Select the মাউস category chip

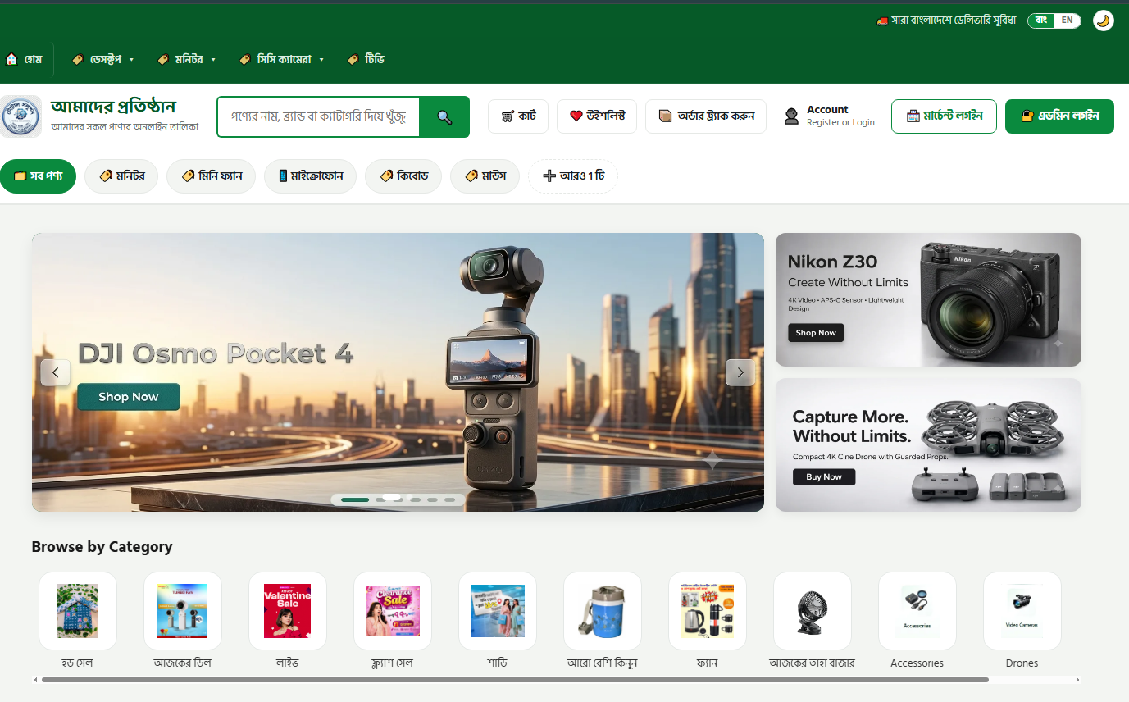tap(485, 176)
